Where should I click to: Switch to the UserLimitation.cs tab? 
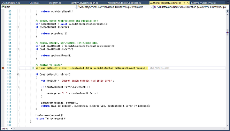(x=11, y=3)
